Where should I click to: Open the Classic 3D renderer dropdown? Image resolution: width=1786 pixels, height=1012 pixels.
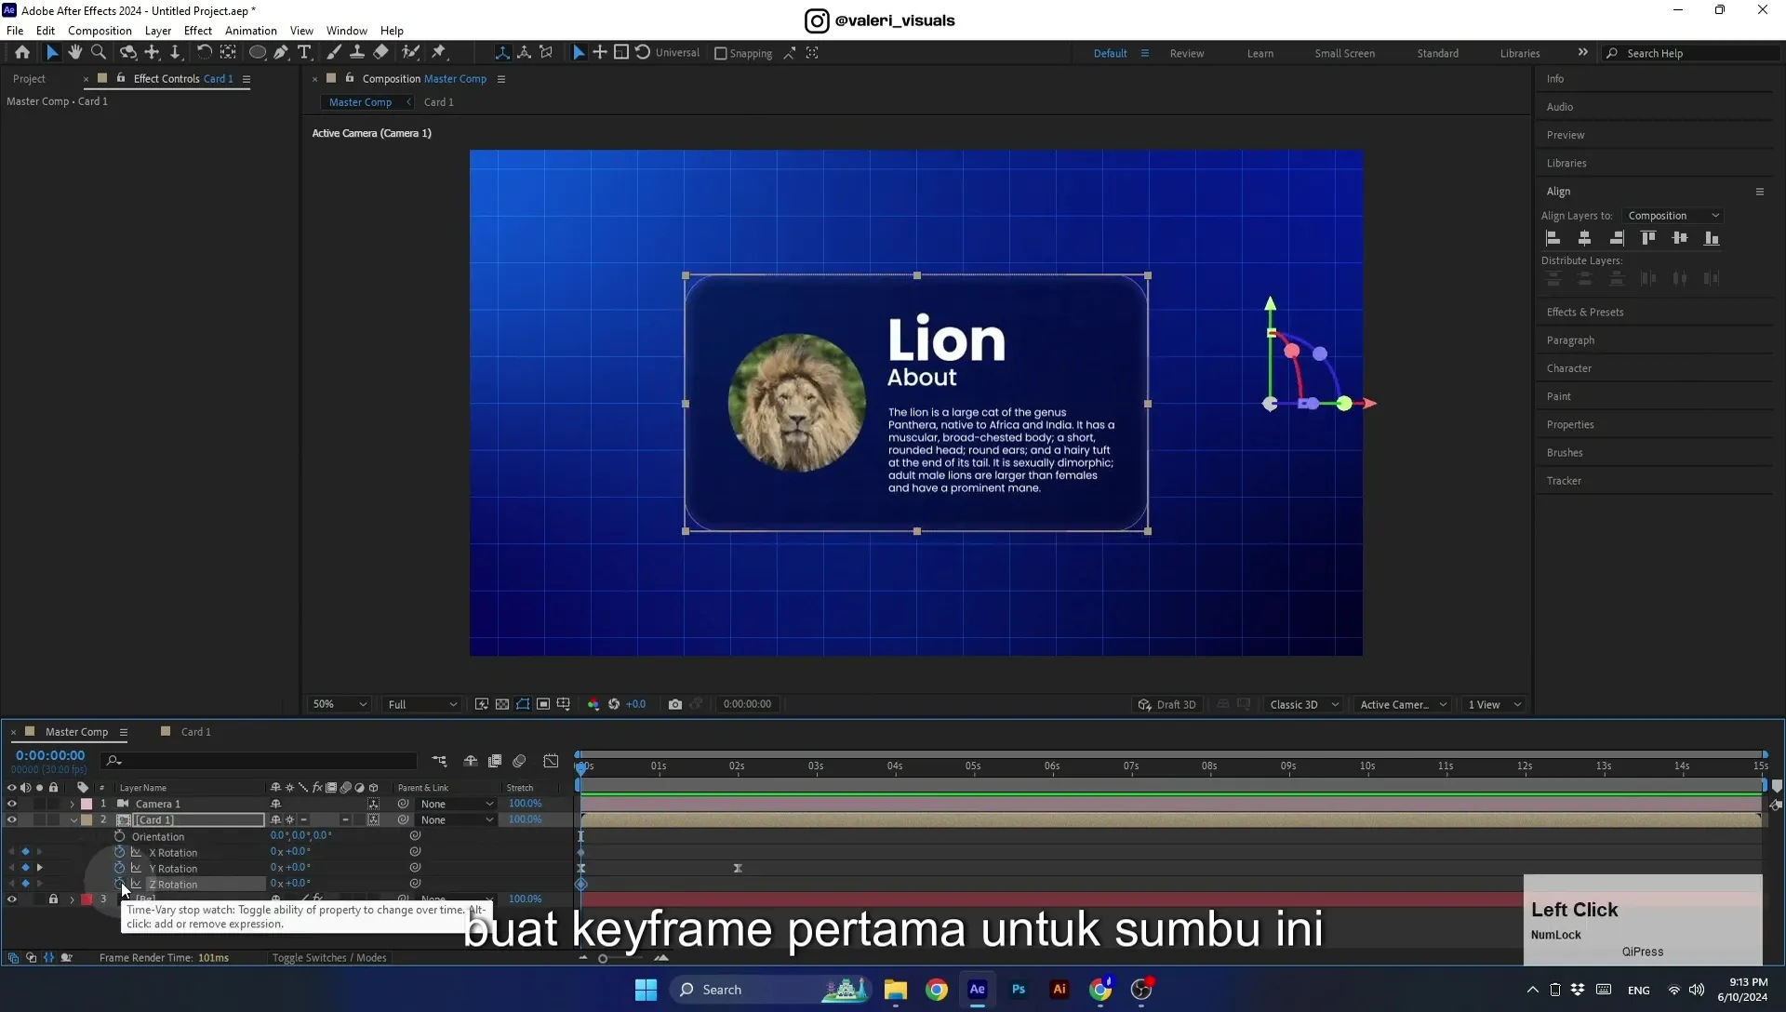[x=1304, y=704]
